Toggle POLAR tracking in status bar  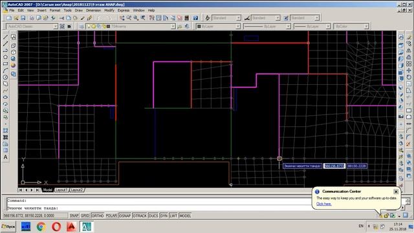[x=111, y=216]
